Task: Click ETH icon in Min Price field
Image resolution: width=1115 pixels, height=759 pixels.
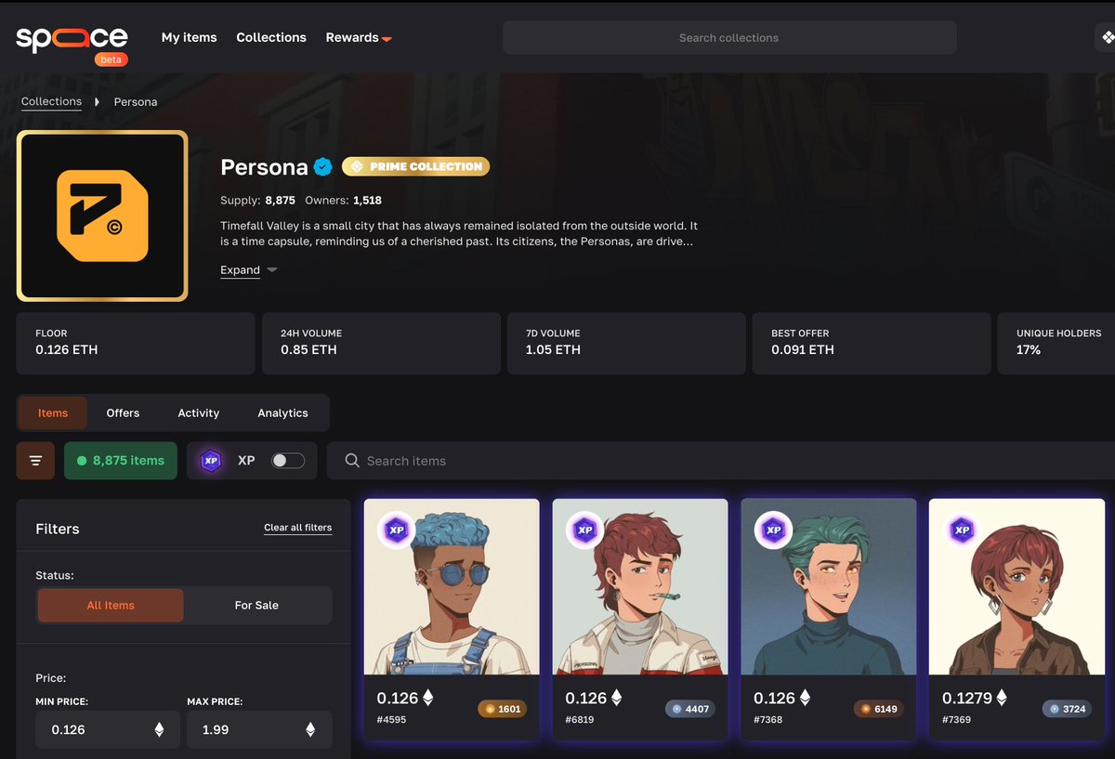Action: pos(159,730)
